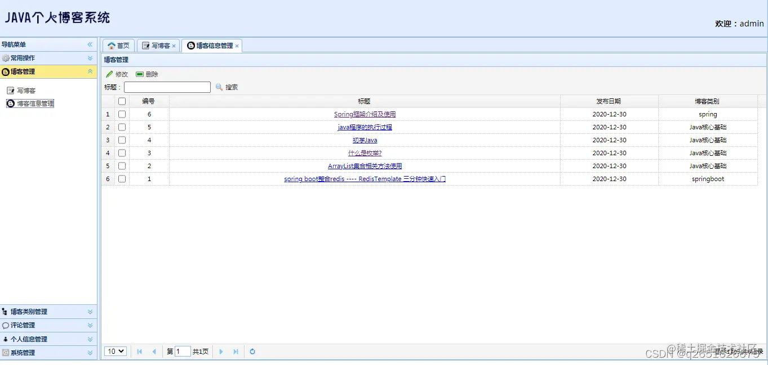Click the springboot category cell

pos(708,179)
